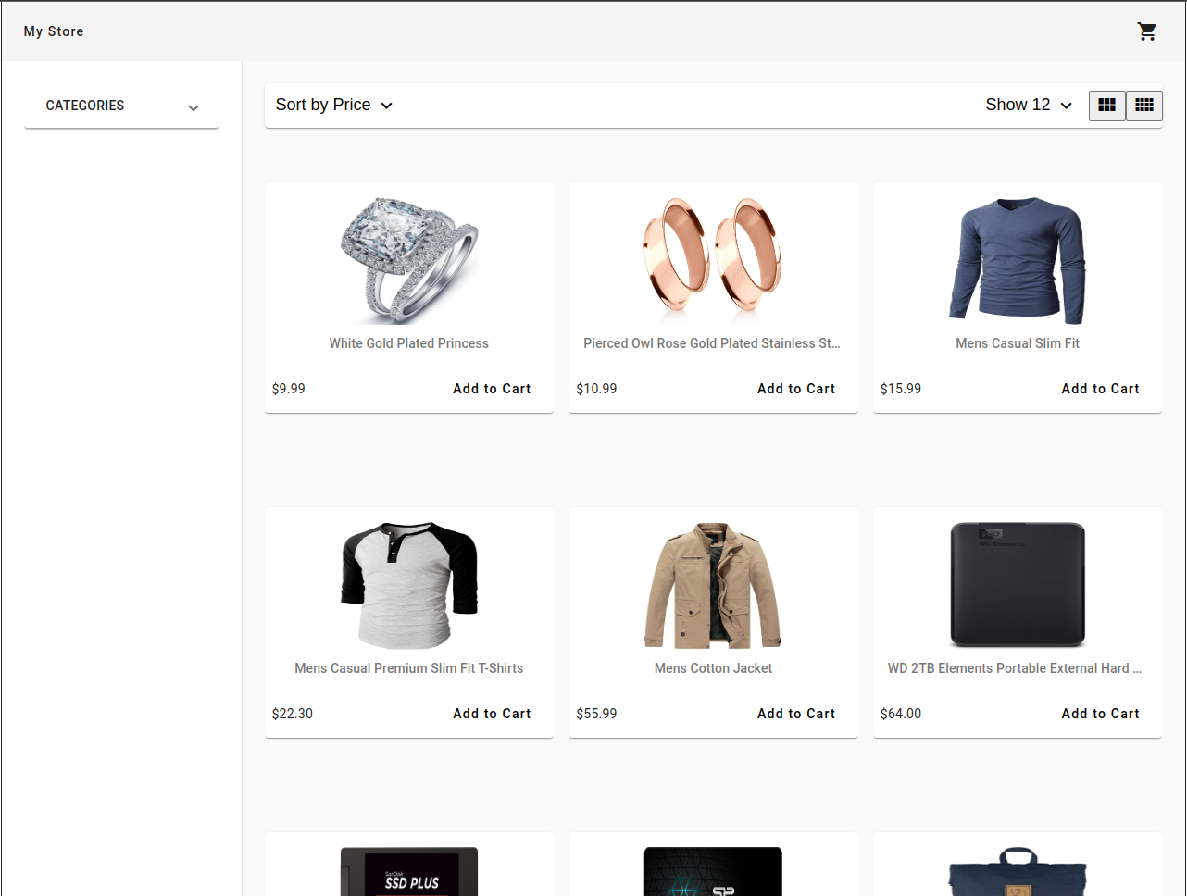This screenshot has height=896, width=1187.
Task: Open the Show 12 items dropdown
Action: [1029, 106]
